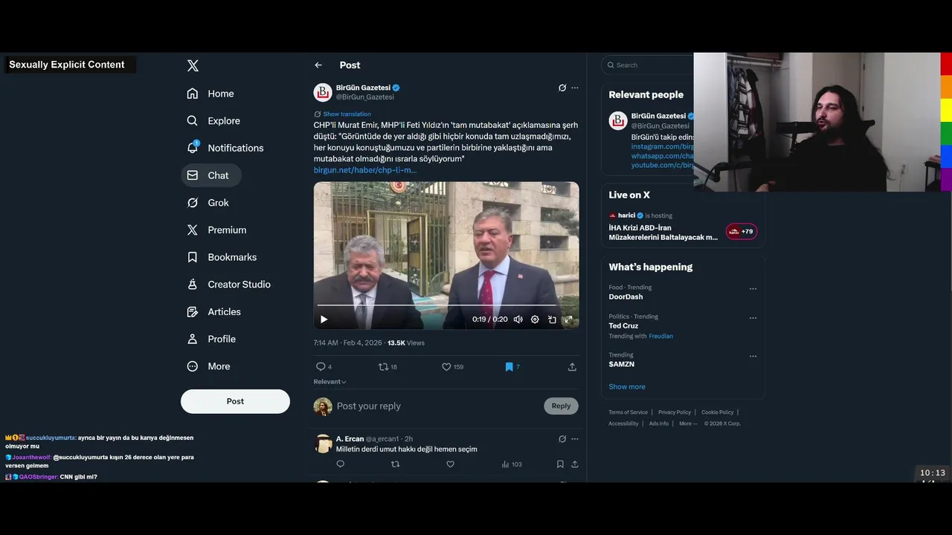Open Explore in the sidebar
The height and width of the screenshot is (535, 952).
(213, 120)
